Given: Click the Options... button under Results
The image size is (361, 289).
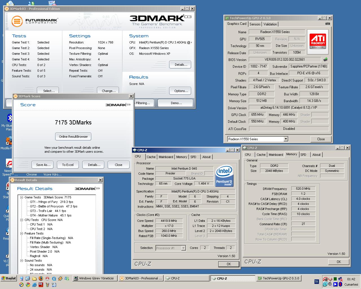Looking at the screenshot, I should 181,91.
